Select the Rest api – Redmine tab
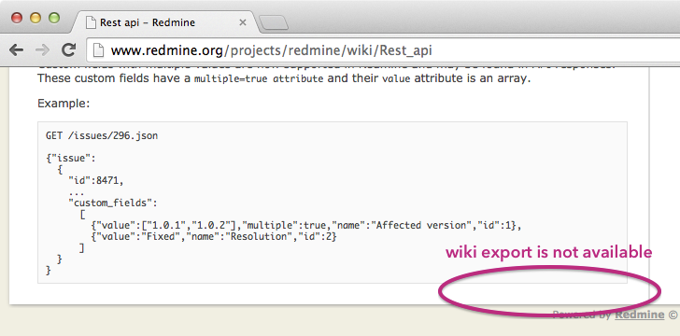 coord(165,22)
